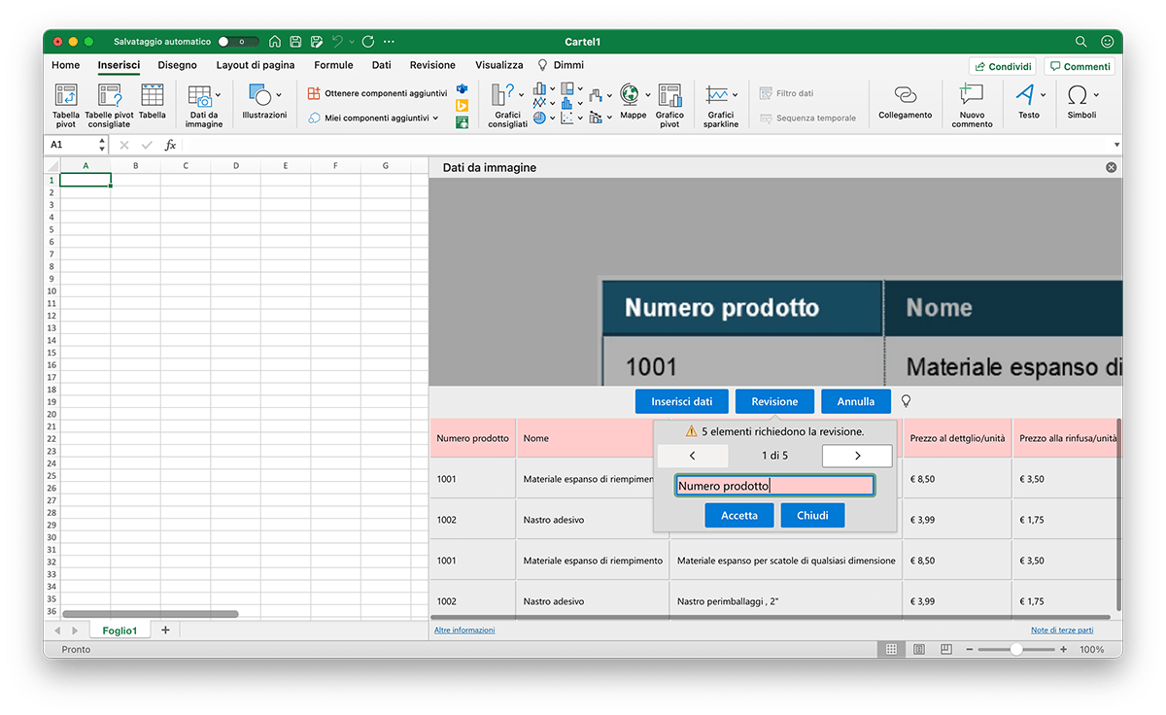Add a Nuovo commento
1166x715 pixels.
[972, 95]
